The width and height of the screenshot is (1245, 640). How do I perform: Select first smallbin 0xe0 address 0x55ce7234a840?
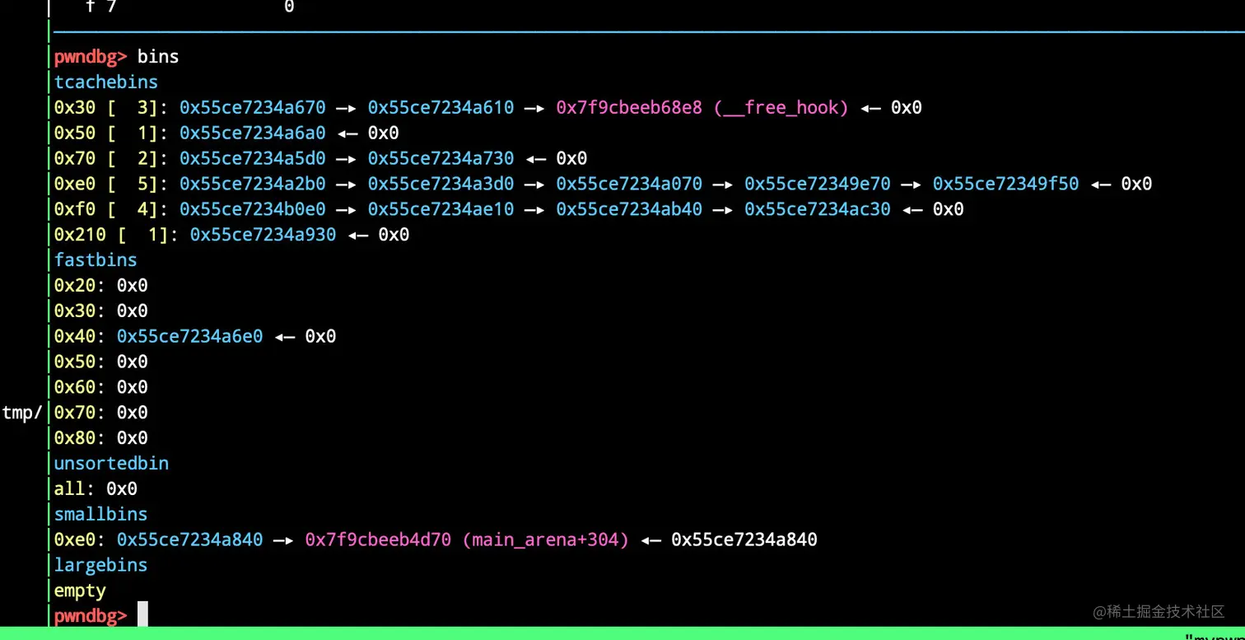point(190,540)
